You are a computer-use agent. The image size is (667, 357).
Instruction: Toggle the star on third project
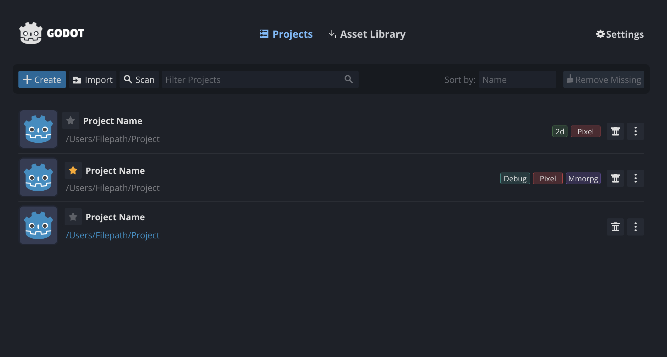coord(73,217)
